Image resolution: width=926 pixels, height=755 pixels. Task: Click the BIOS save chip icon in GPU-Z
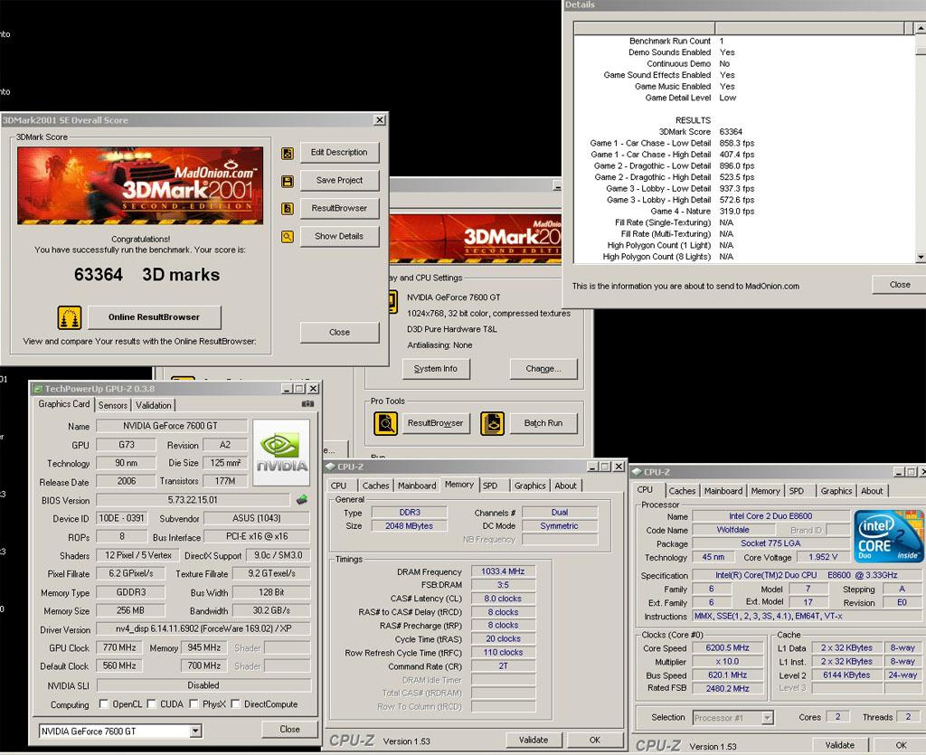[x=302, y=500]
